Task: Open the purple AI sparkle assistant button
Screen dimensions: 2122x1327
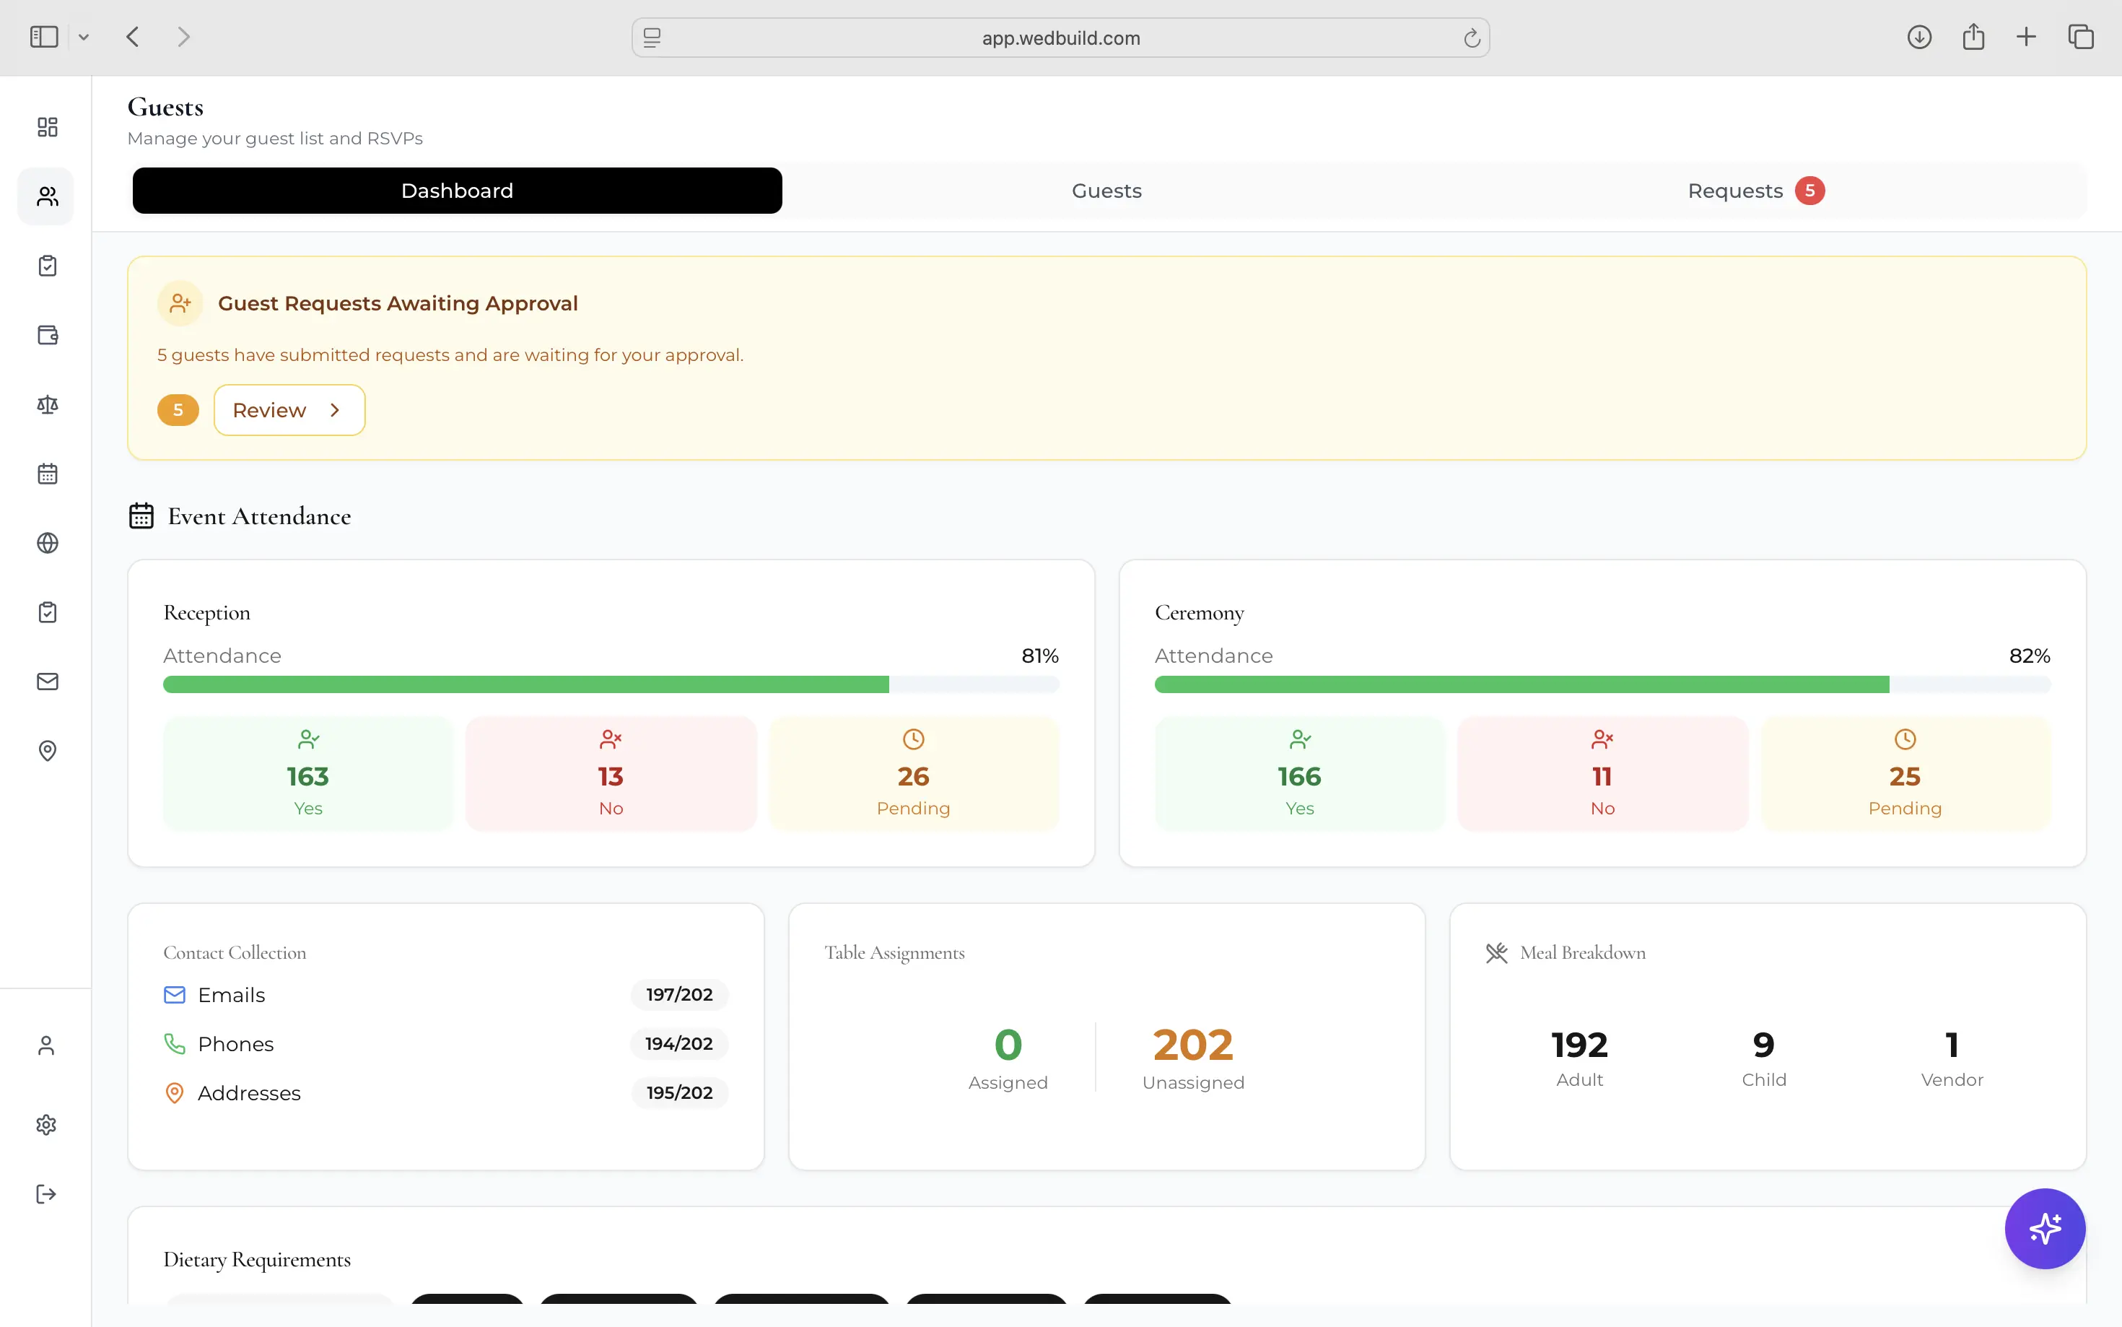Action: pos(2045,1229)
